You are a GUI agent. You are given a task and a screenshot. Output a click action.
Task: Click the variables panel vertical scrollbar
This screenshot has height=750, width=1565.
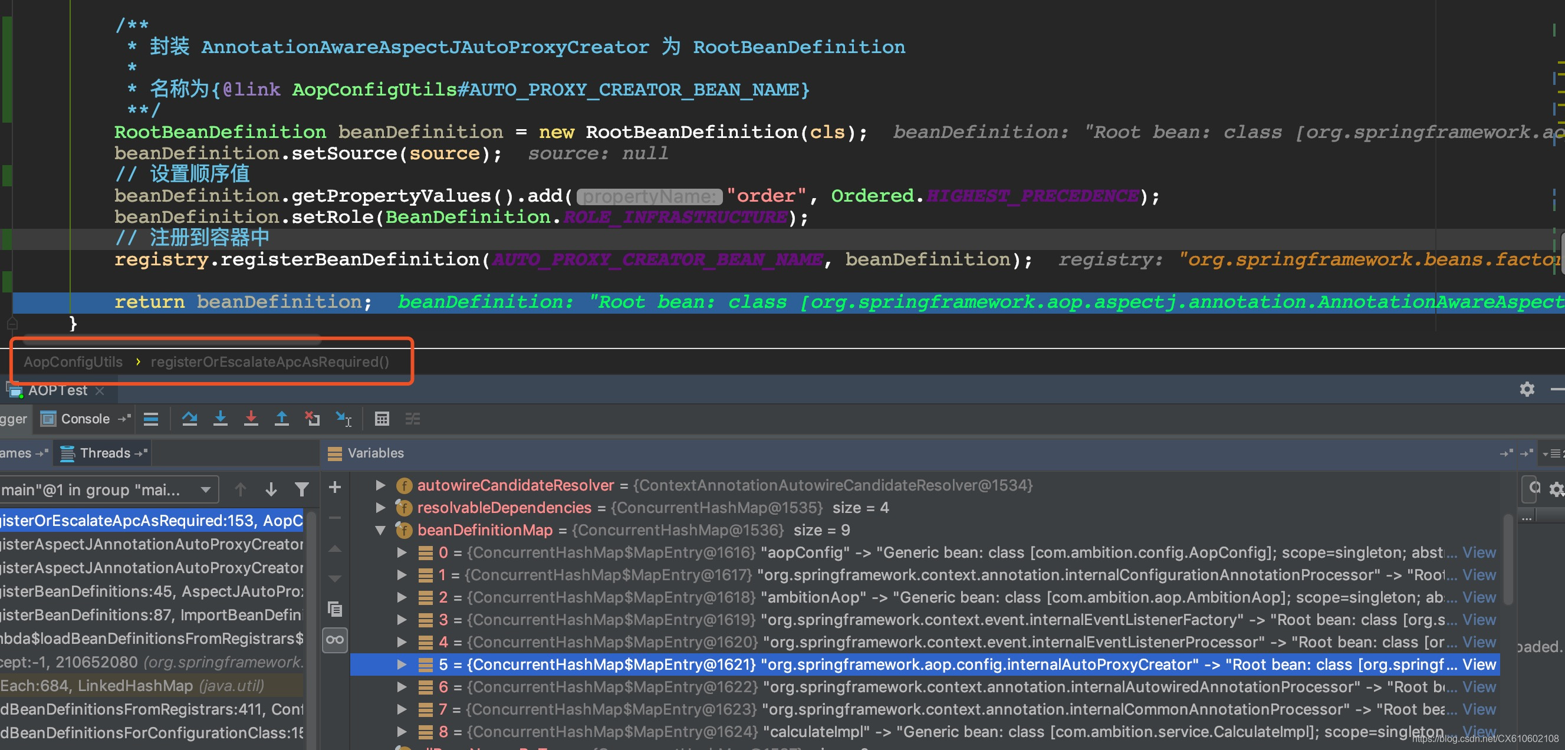tap(1508, 560)
